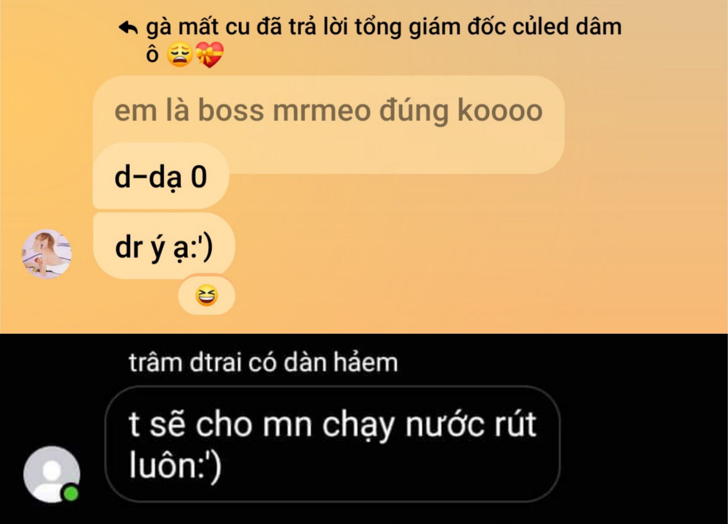
Task: Click the "ô" letter before the emojis
Action: coord(152,54)
